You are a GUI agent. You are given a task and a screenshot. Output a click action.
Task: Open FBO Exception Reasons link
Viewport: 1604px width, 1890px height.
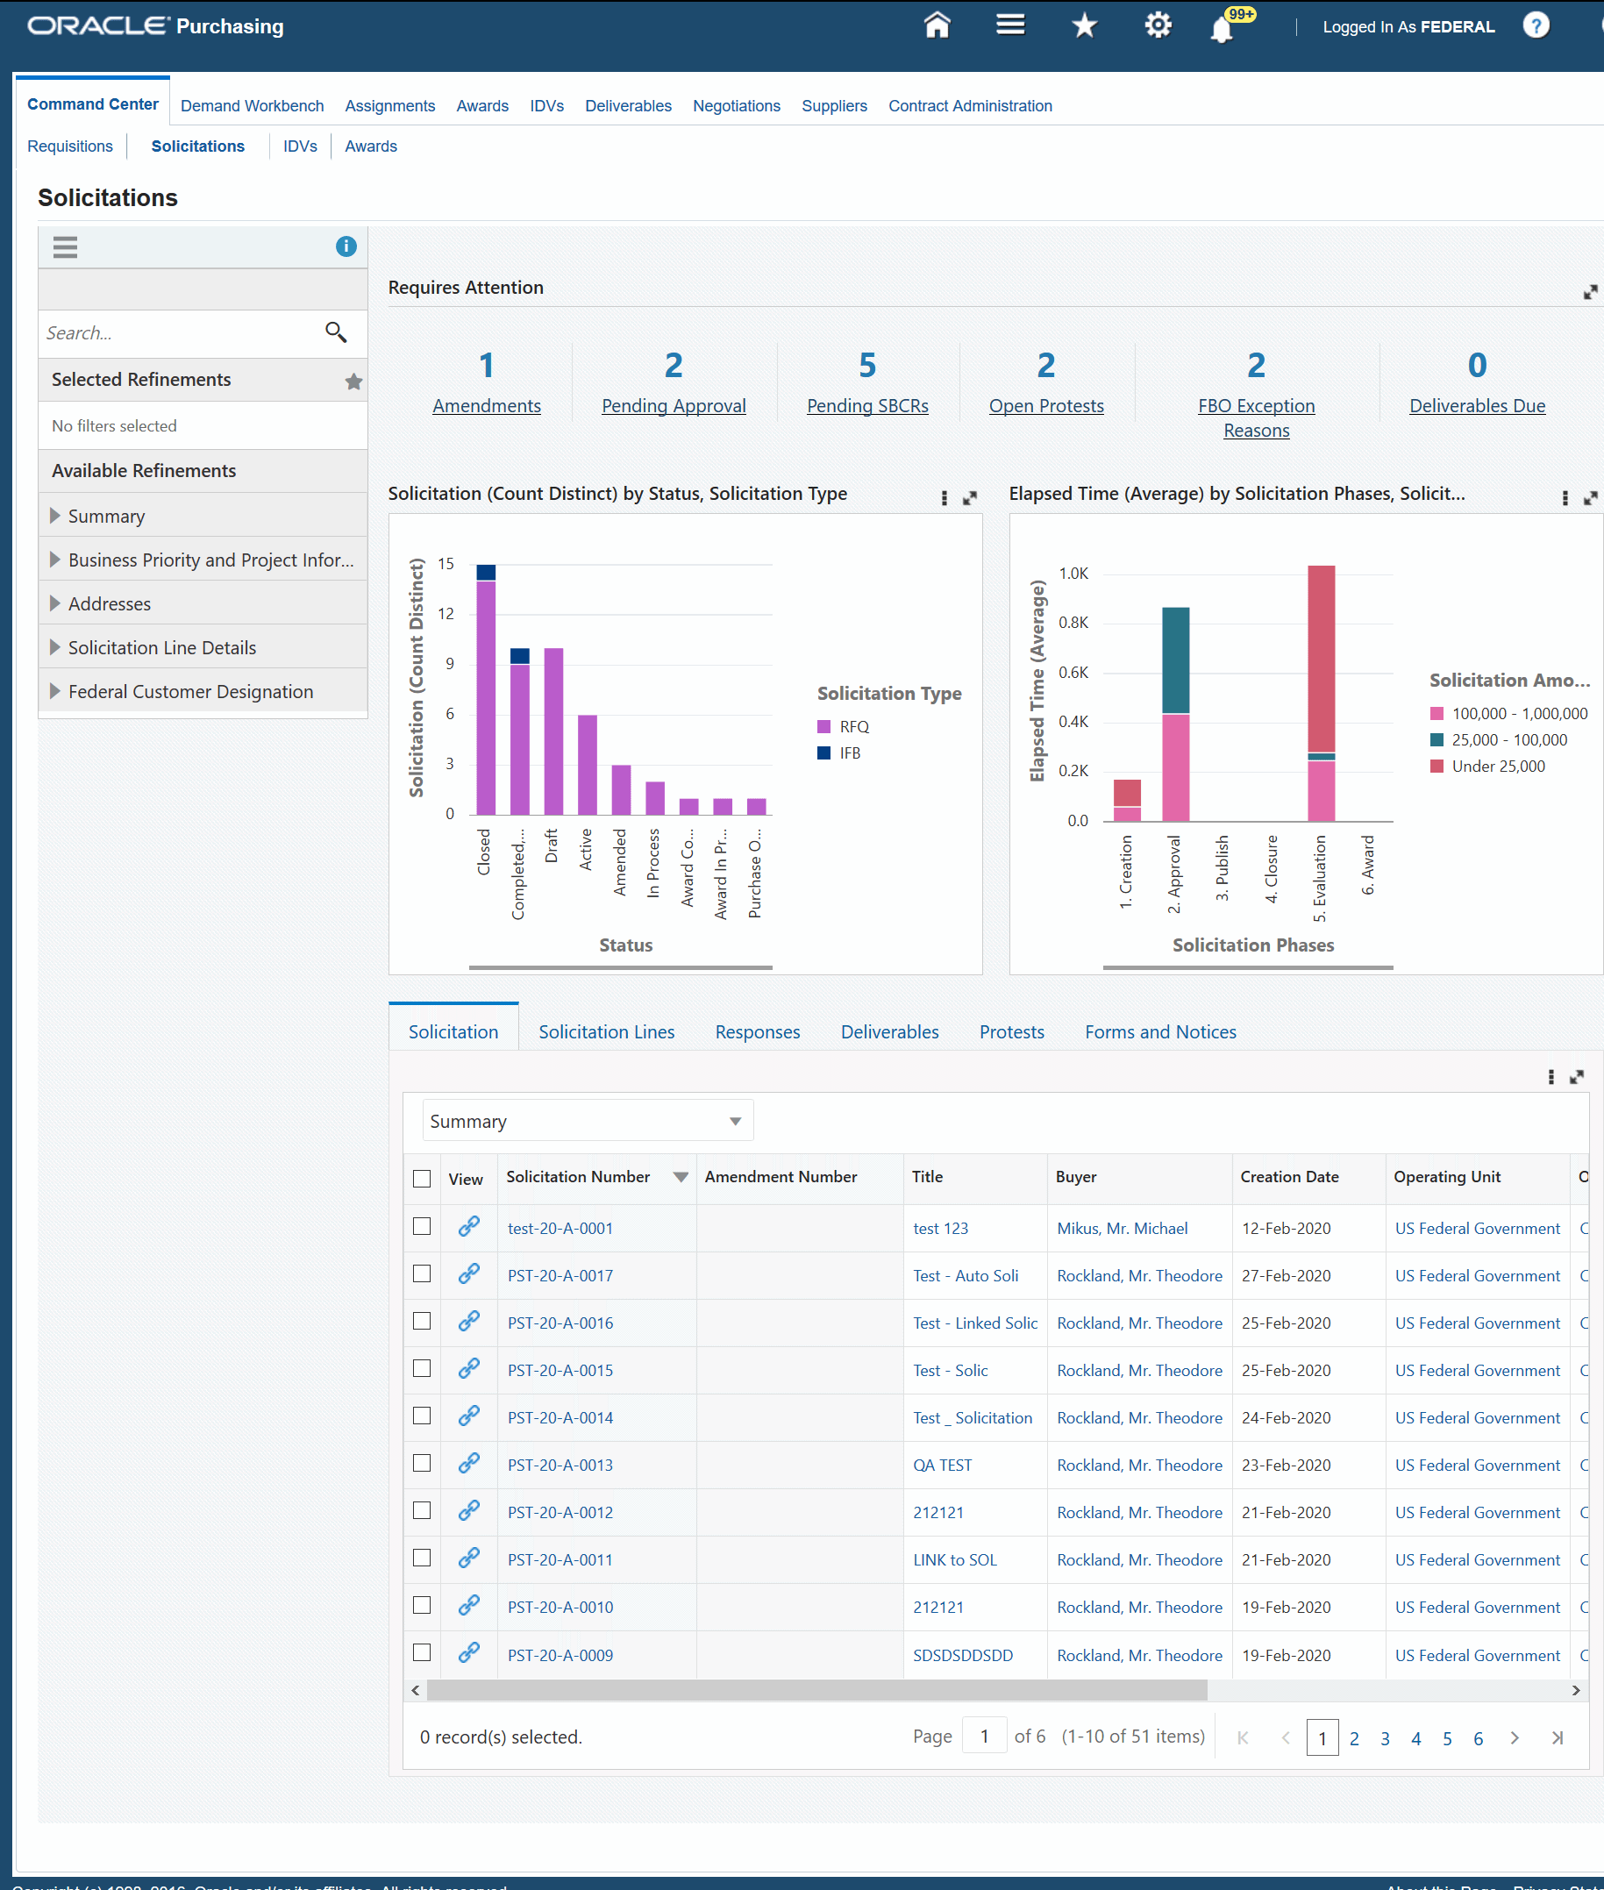[x=1256, y=417]
